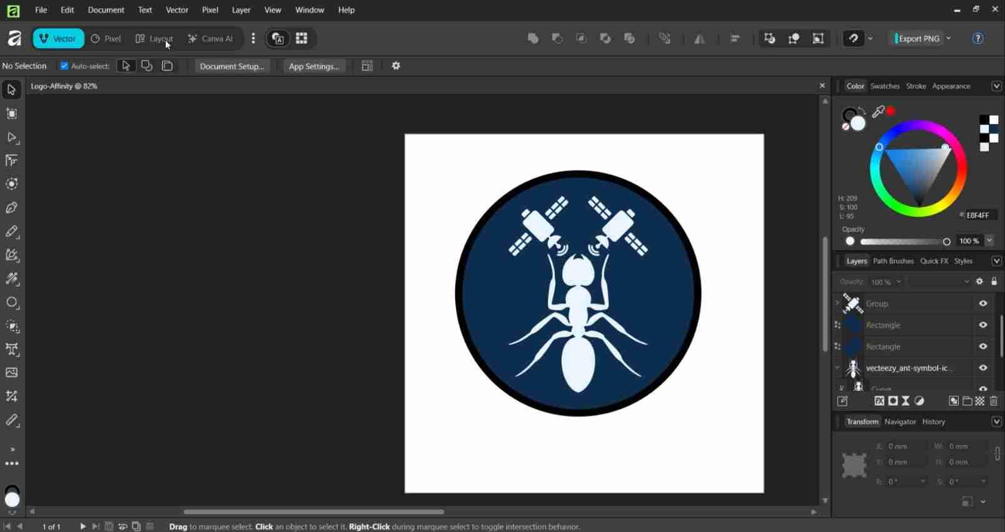Select the Move tool arrow
The width and height of the screenshot is (1005, 532).
point(11,90)
